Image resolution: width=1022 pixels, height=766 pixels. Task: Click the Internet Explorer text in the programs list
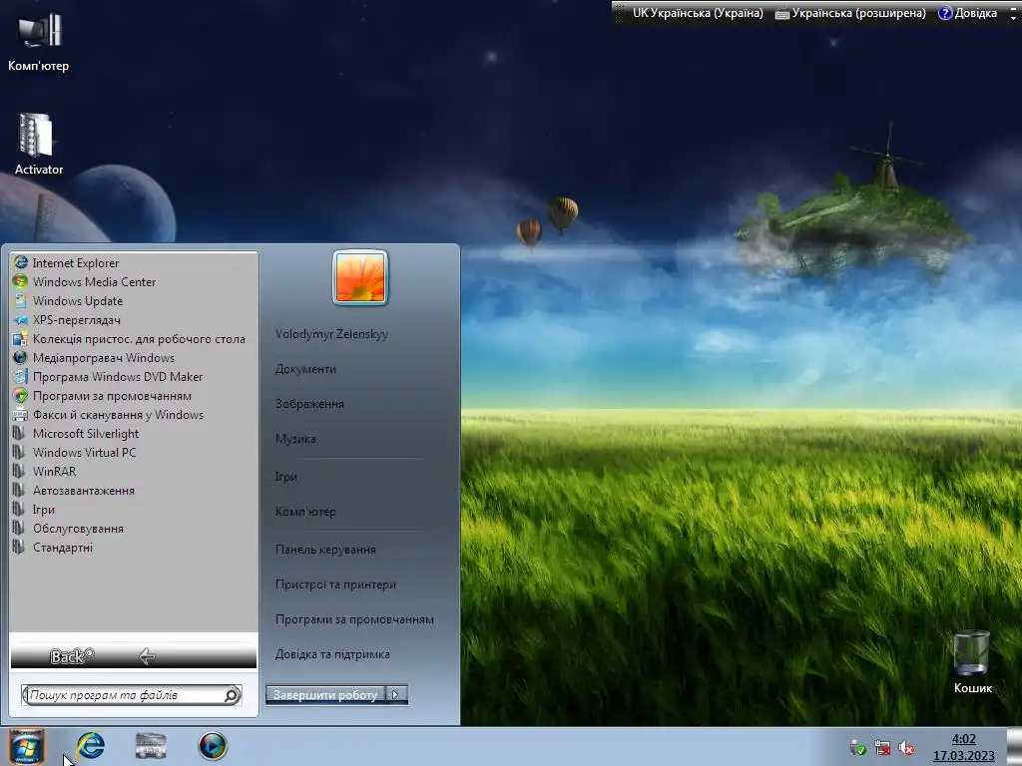76,262
